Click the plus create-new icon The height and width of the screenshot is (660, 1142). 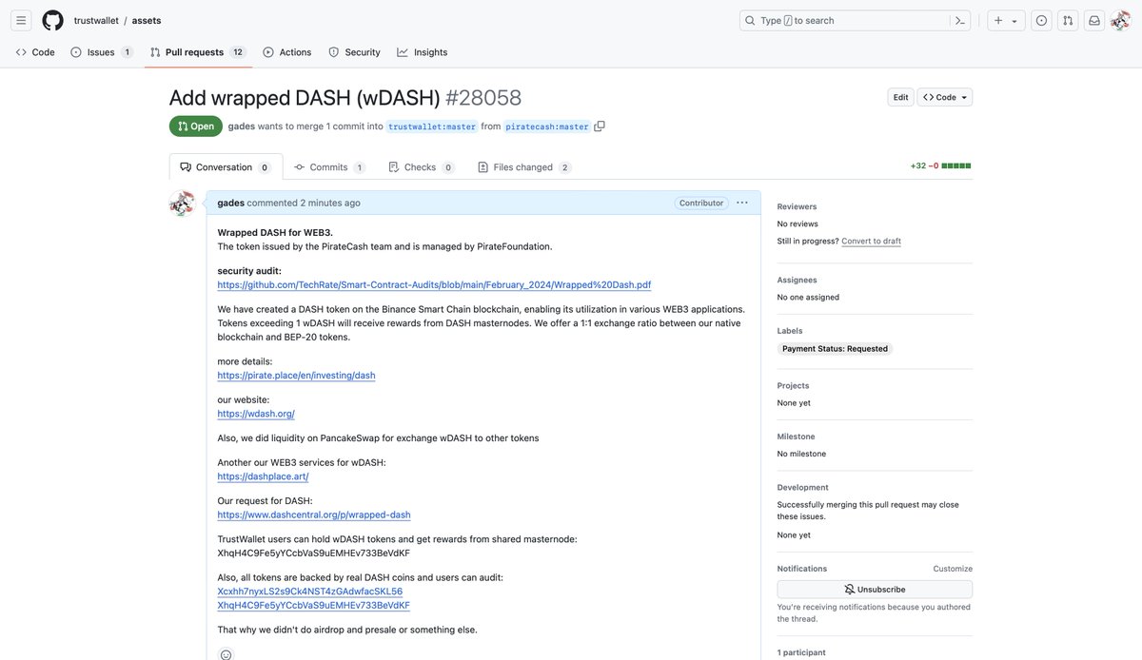click(998, 20)
